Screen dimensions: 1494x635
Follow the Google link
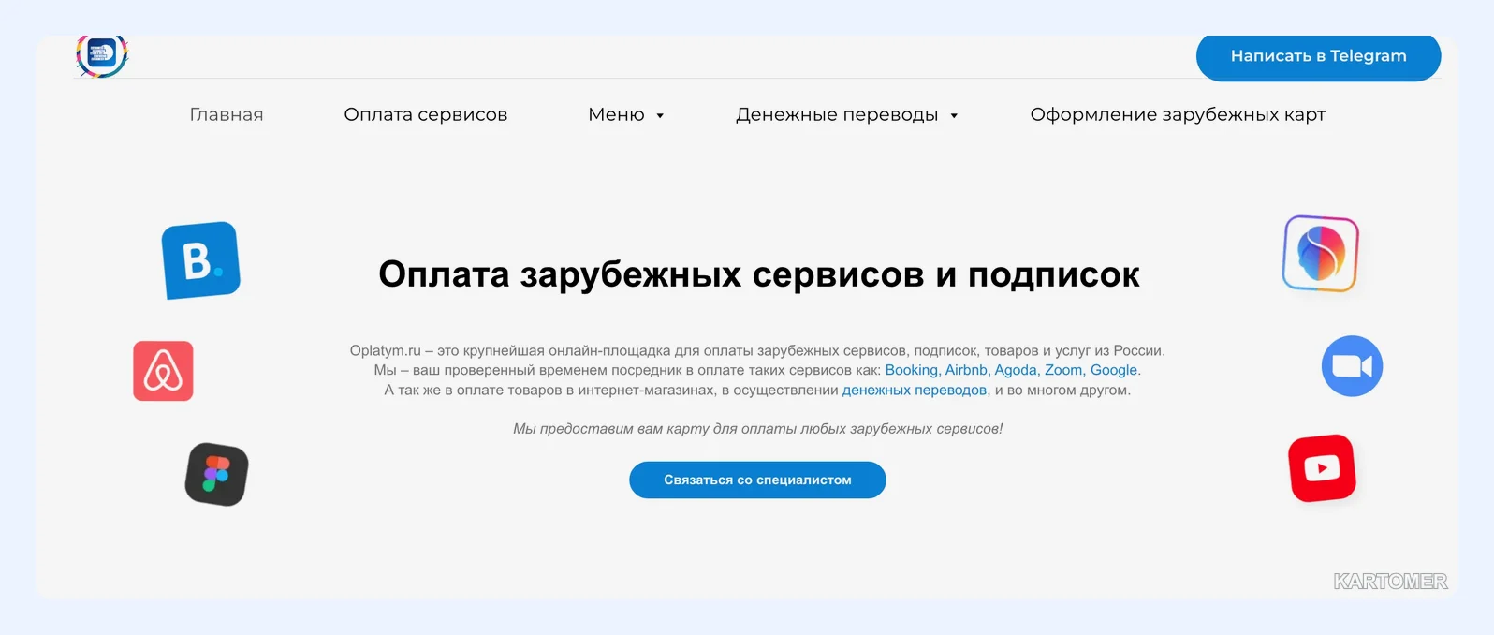(x=1114, y=370)
